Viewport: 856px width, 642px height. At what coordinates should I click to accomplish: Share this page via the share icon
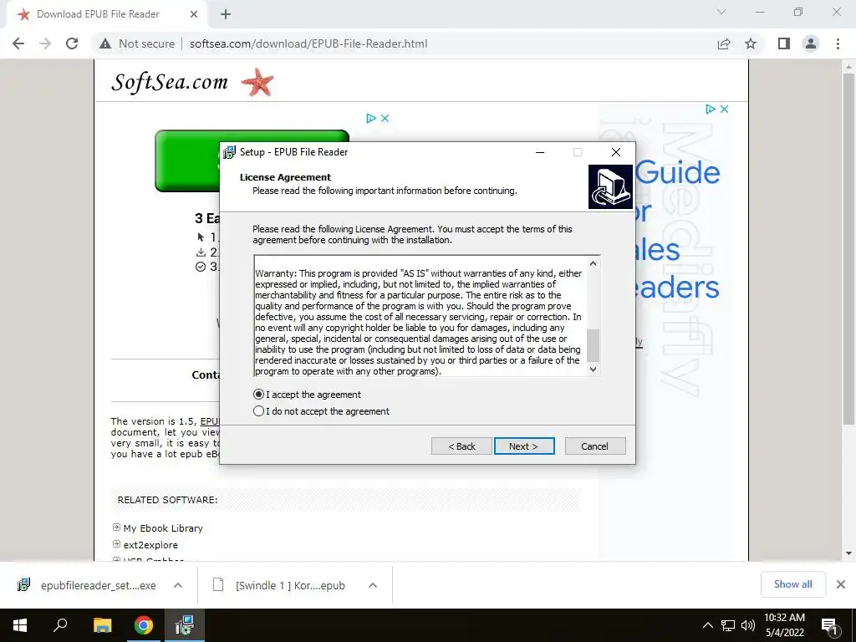pos(724,43)
